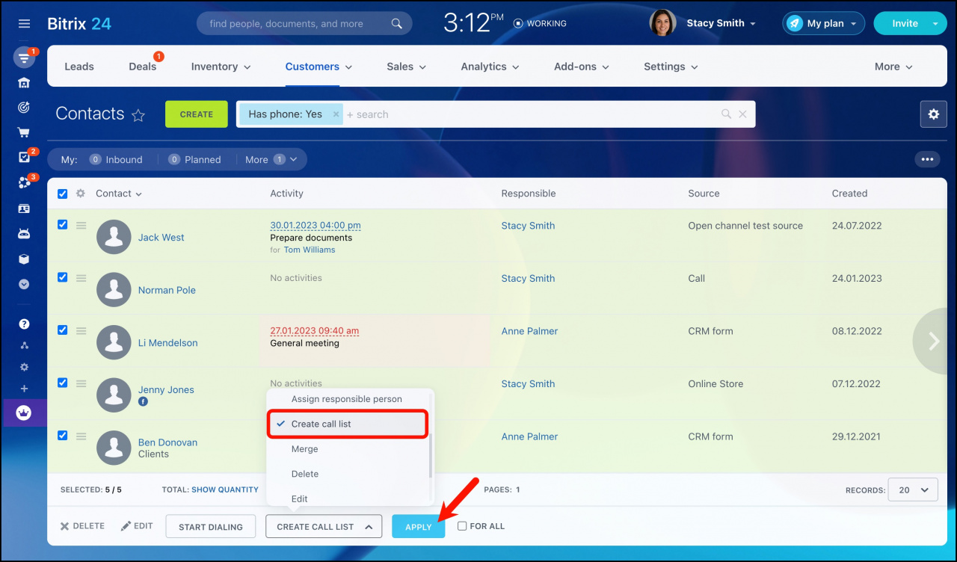The width and height of the screenshot is (957, 562).
Task: Go to the Deals tab
Action: tap(142, 67)
